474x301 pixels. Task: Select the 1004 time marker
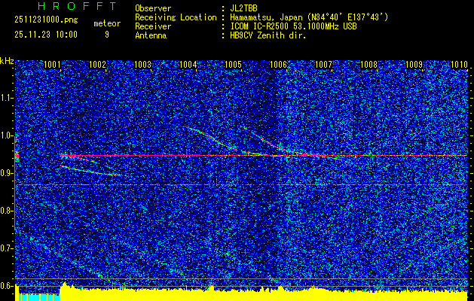188,65
